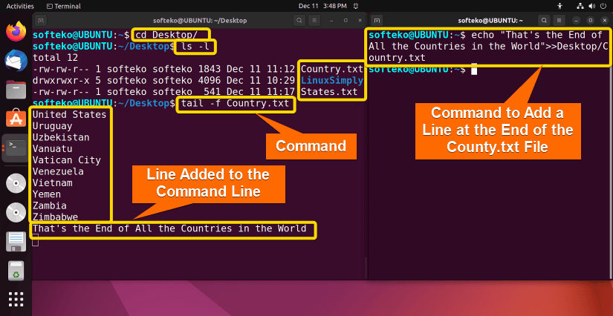The height and width of the screenshot is (316, 613).
Task: Open the Terminal app menu in top bar
Action: tap(63, 6)
